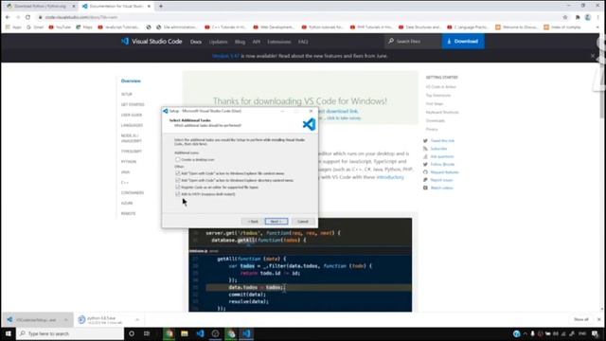Click the blue Download button on VS Code site
This screenshot has width=606, height=341.
[463, 42]
